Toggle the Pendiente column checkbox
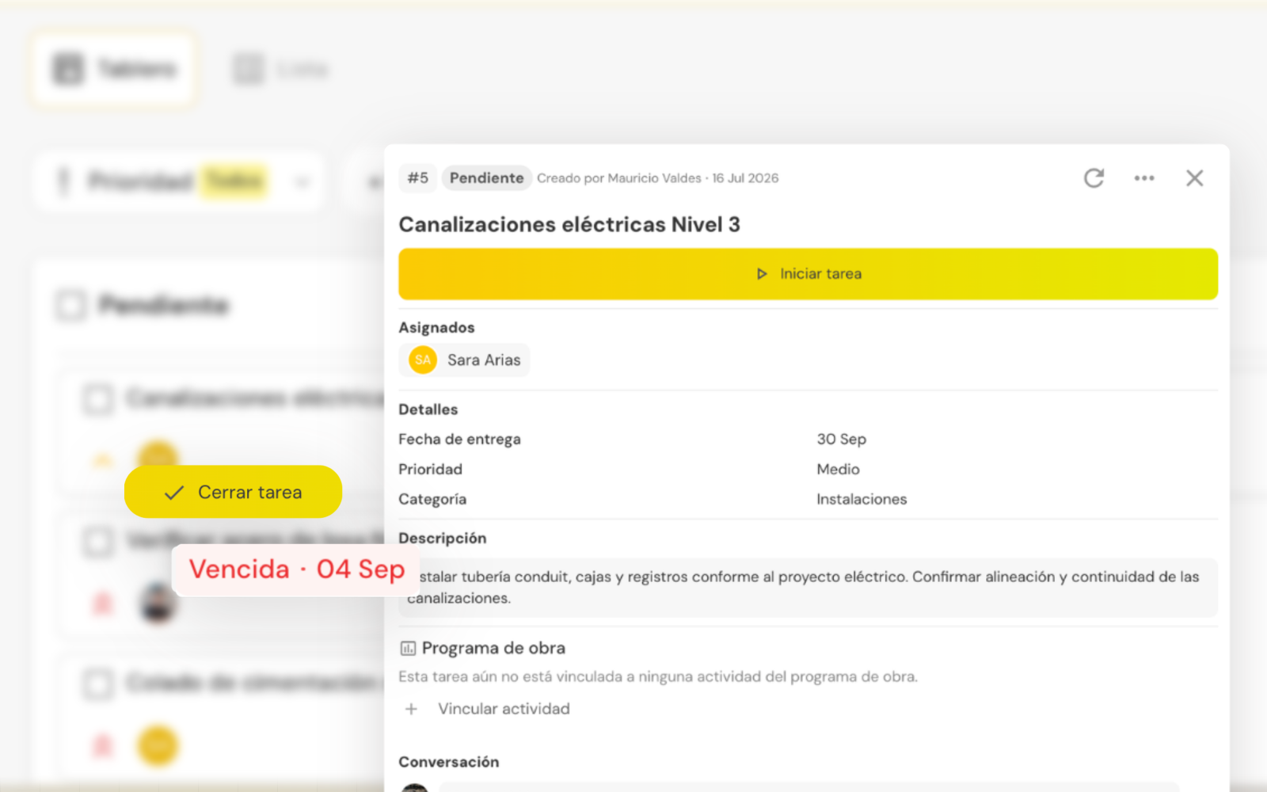This screenshot has width=1267, height=792. coord(70,305)
